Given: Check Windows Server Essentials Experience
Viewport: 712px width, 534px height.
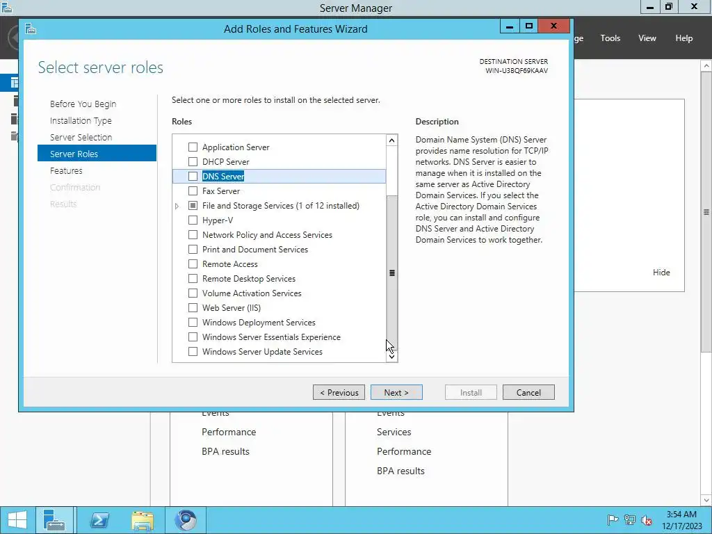Looking at the screenshot, I should coord(193,337).
